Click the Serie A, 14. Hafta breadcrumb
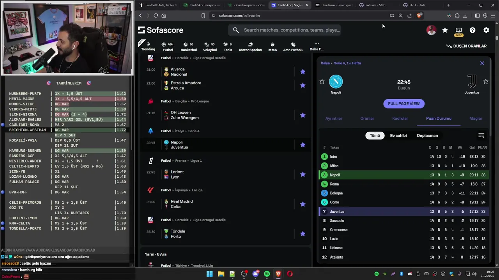The image size is (499, 280). 347,63
